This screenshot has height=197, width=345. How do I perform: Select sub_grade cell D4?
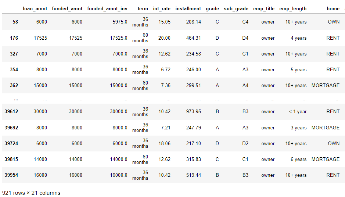[245, 38]
